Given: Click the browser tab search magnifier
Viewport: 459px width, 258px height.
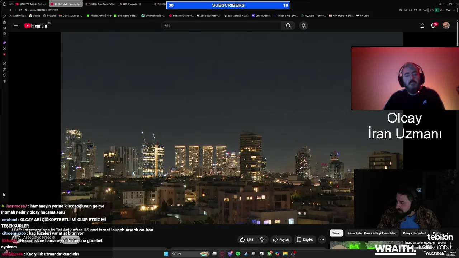Looking at the screenshot, I should tap(440, 4).
